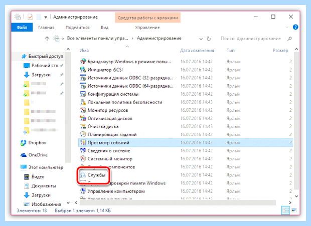Viewport: 311px width, 226px height.
Task: Click the Планировщик заданий icon
Action: click(83, 134)
